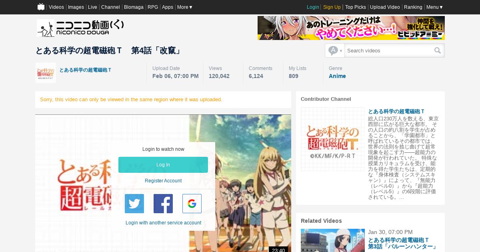This screenshot has width=480, height=252.
Task: Open the Videos section
Action: [56, 7]
